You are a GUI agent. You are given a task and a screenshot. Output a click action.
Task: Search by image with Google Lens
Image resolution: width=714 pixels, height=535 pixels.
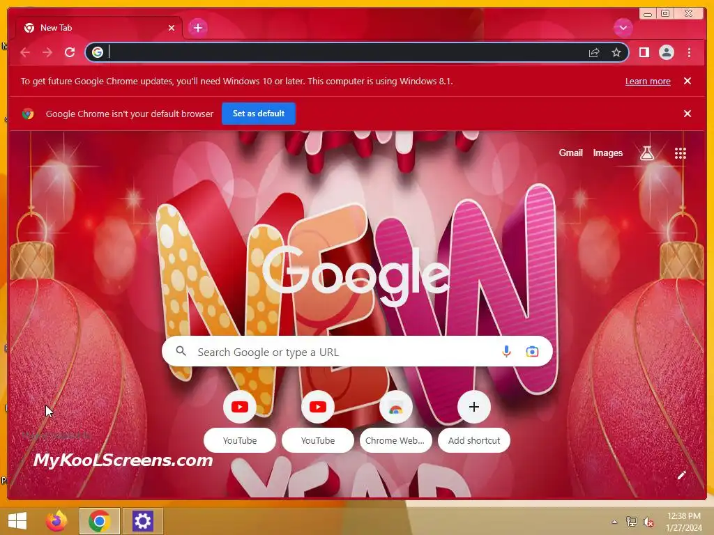532,352
